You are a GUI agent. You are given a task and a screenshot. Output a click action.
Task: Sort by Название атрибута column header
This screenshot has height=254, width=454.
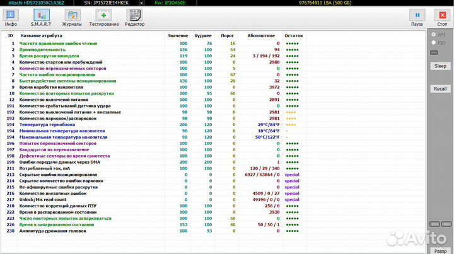point(42,36)
